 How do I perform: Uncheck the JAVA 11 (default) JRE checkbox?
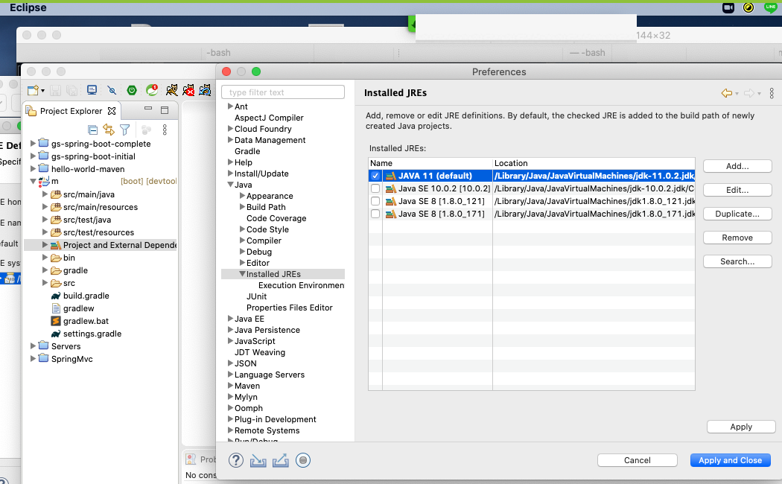[375, 176]
